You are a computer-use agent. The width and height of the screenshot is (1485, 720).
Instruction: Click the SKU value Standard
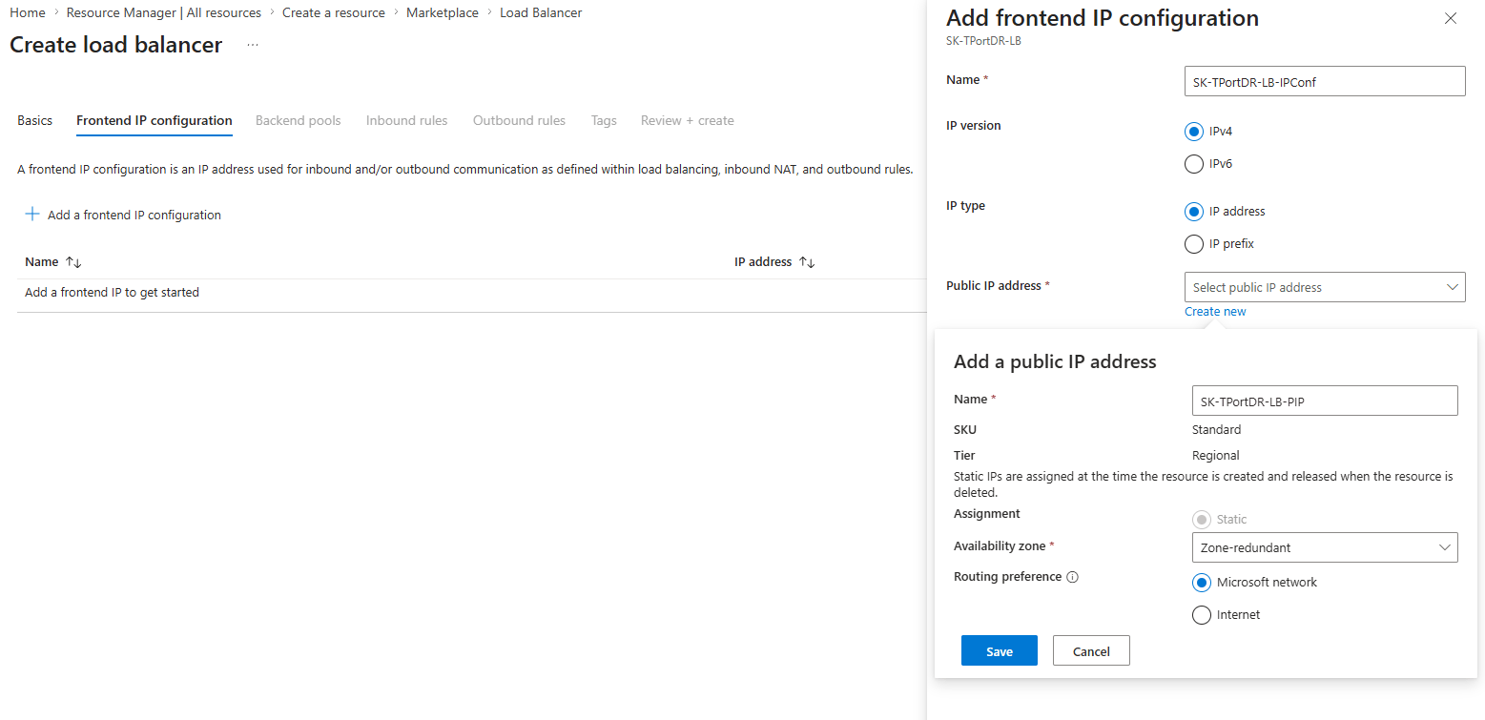point(1217,430)
